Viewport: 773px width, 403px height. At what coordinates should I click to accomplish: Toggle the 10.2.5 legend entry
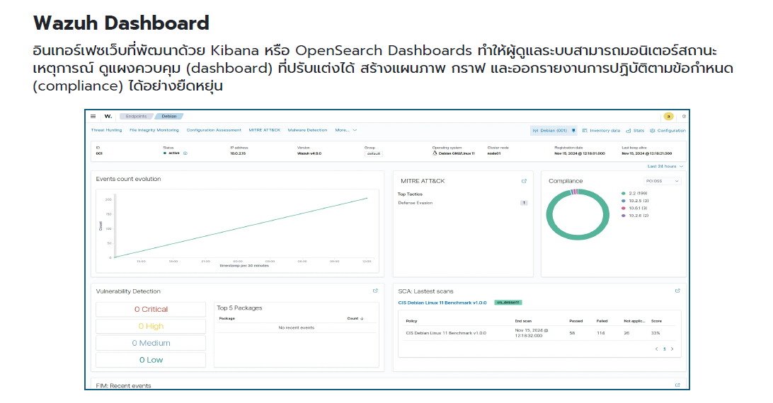(x=634, y=201)
